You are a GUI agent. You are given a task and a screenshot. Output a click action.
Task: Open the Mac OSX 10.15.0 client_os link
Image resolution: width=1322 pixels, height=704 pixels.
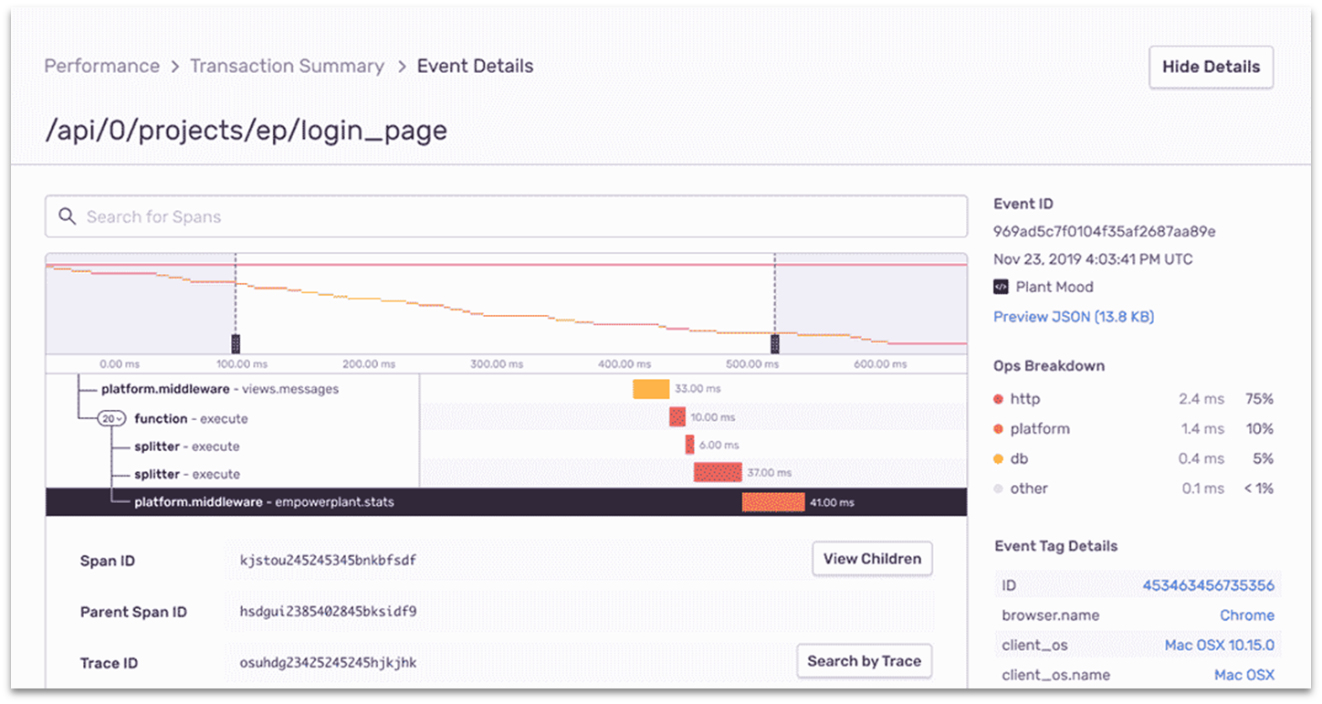coord(1221,645)
